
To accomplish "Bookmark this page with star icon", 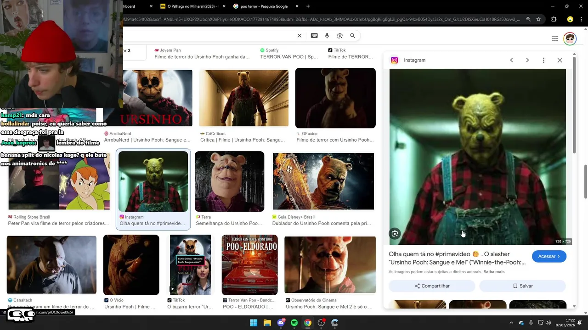I will pyautogui.click(x=538, y=19).
